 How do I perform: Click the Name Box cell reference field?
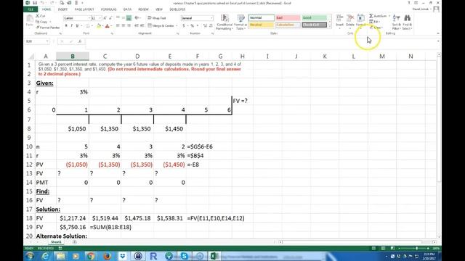(x=37, y=41)
